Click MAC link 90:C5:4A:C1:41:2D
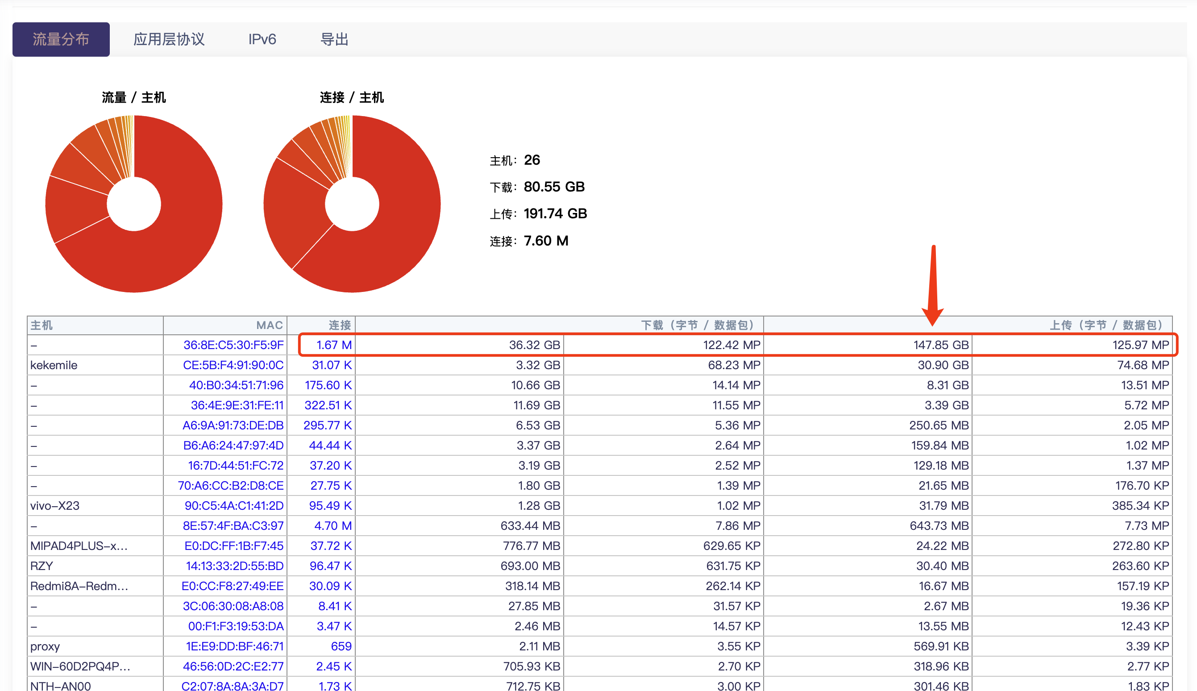The image size is (1197, 691). pos(234,505)
